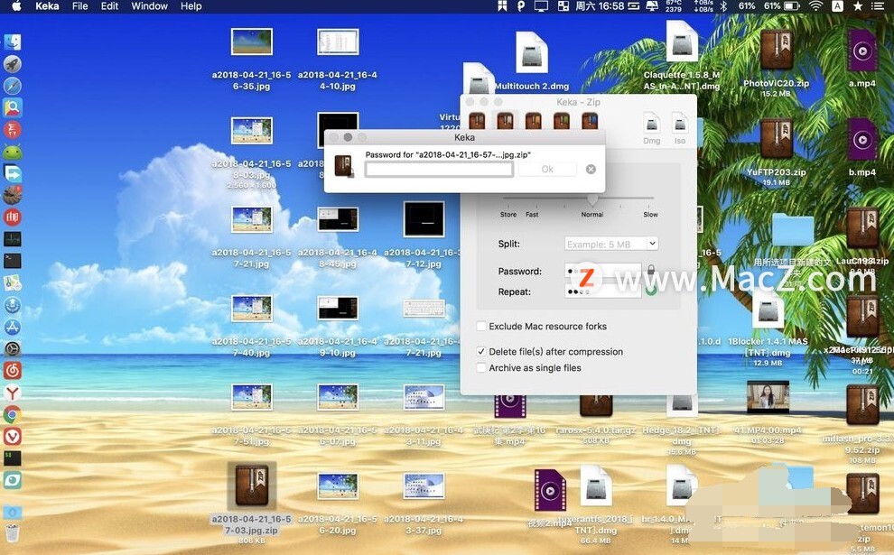
Task: Open the notification center list icon
Action: point(878,6)
